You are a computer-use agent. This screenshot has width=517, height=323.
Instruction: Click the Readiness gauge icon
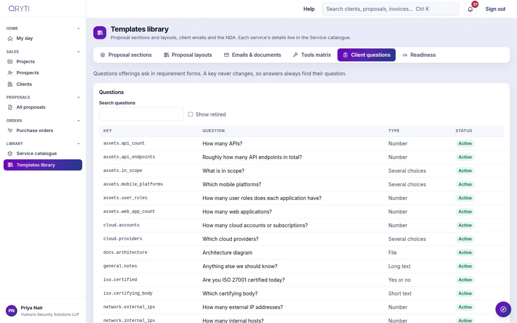[405, 55]
